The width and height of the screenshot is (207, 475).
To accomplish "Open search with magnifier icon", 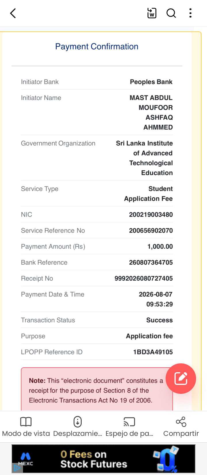I will (x=171, y=13).
